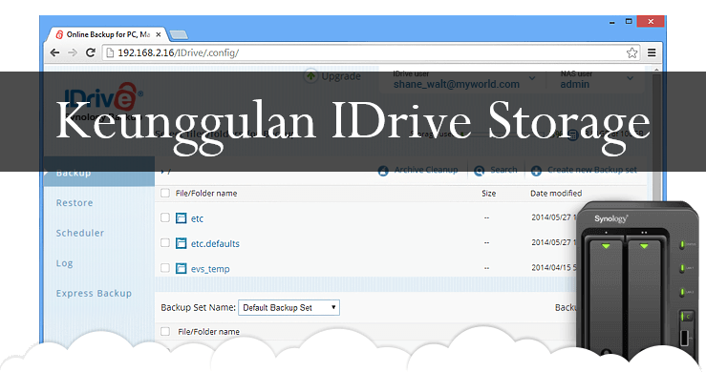Image resolution: width=706 pixels, height=372 pixels.
Task: Open the Express Backup section
Action: 94,293
